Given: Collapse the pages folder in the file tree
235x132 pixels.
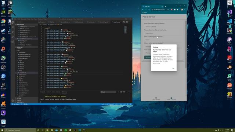Looking at the screenshot, I should 20,61.
